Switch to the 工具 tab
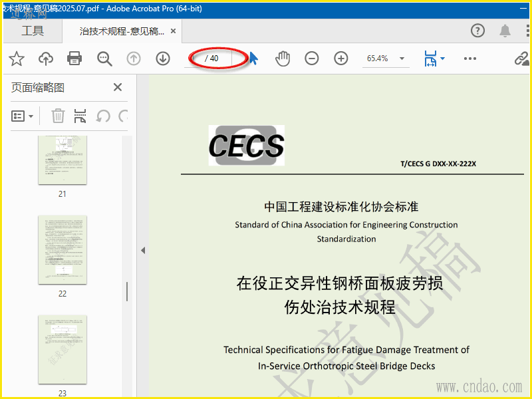This screenshot has height=399, width=532. click(x=33, y=31)
